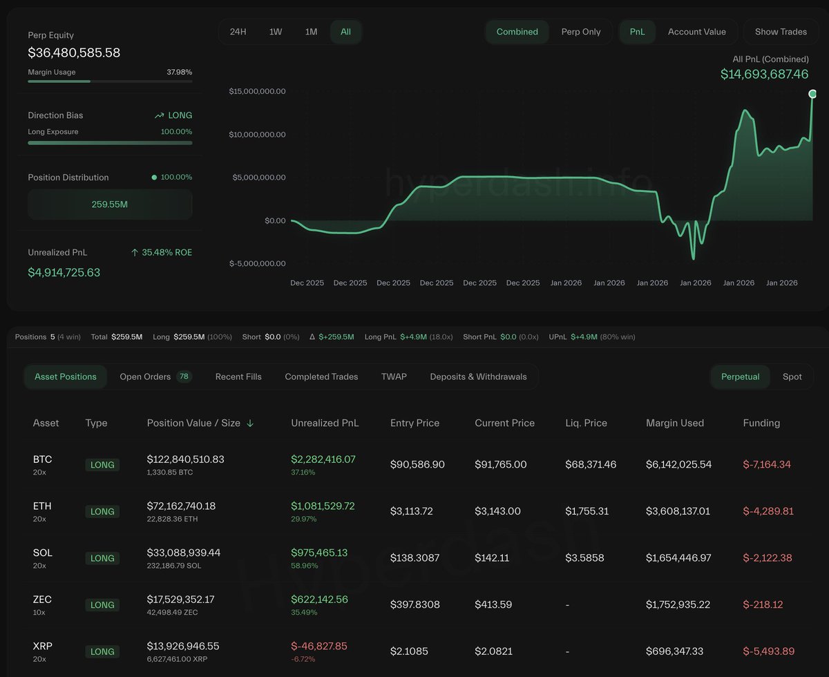The width and height of the screenshot is (829, 677).
Task: Select the 24H time range
Action: click(x=238, y=32)
